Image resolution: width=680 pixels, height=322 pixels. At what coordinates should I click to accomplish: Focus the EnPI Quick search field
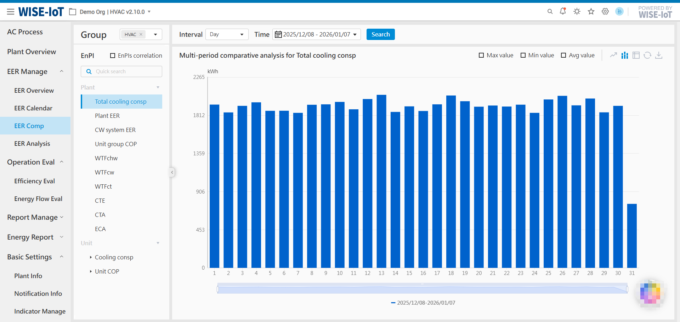click(121, 71)
